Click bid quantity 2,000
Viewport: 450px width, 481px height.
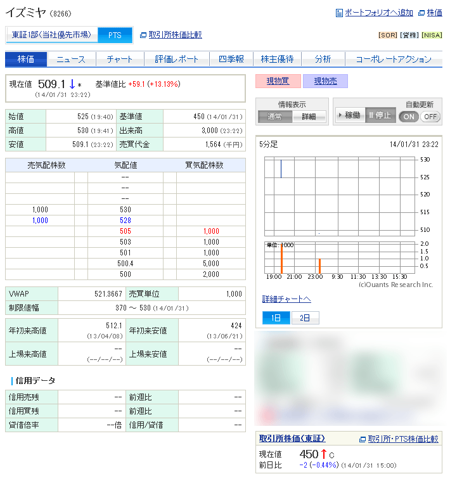point(211,274)
